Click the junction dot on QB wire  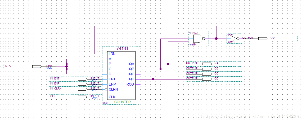[160, 69]
